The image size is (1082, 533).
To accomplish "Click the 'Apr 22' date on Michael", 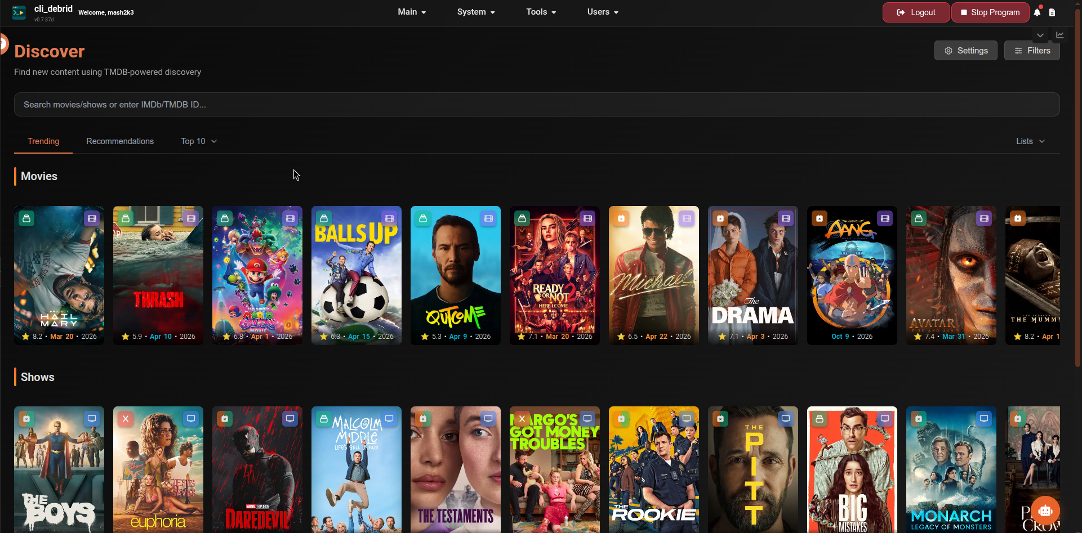I will (656, 337).
